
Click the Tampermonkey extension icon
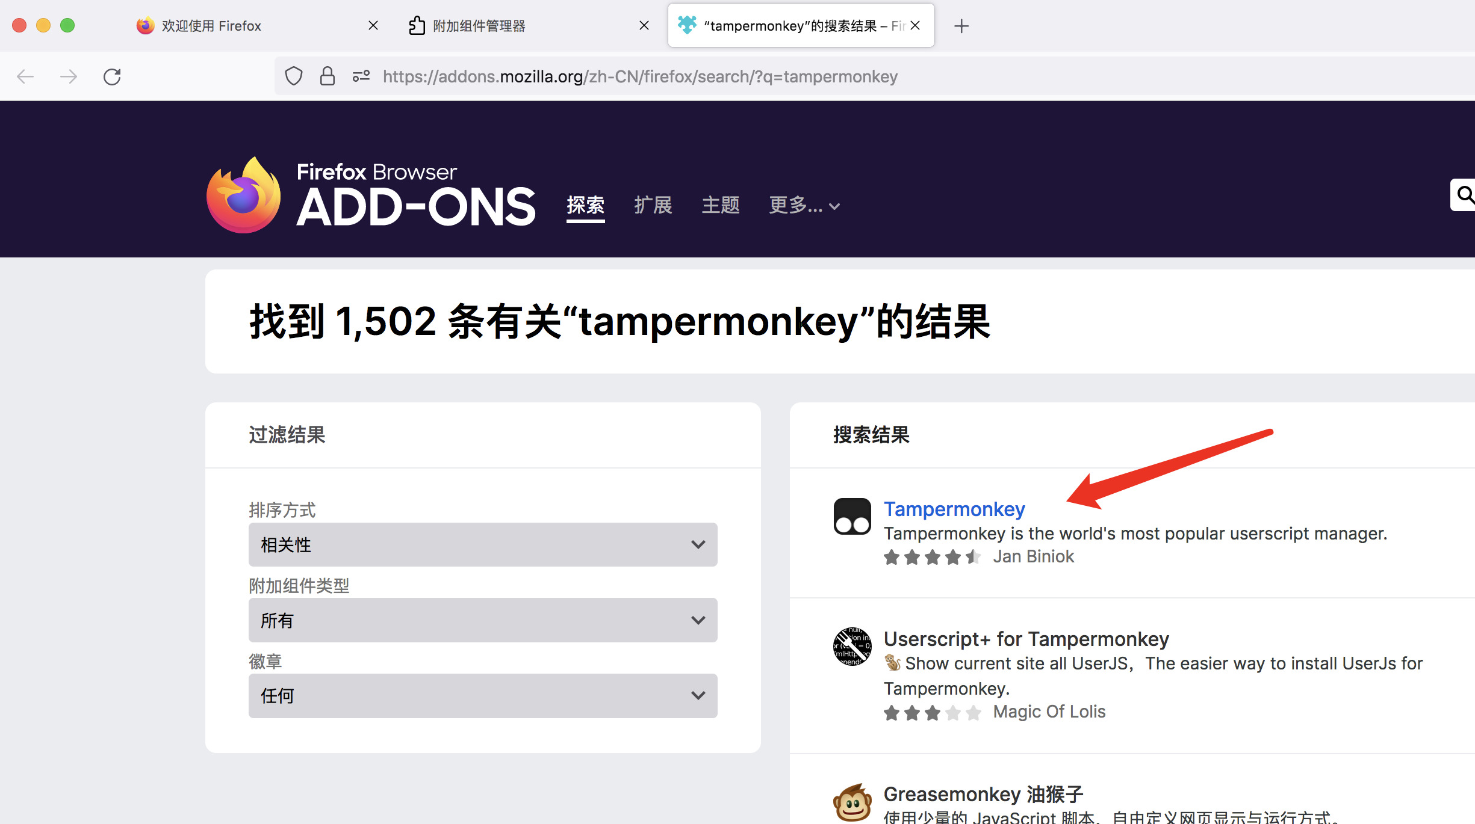tap(852, 516)
